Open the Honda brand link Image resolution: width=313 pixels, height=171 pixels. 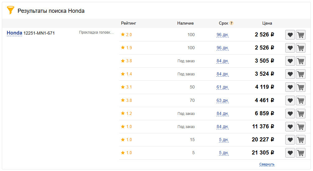[x=14, y=33]
